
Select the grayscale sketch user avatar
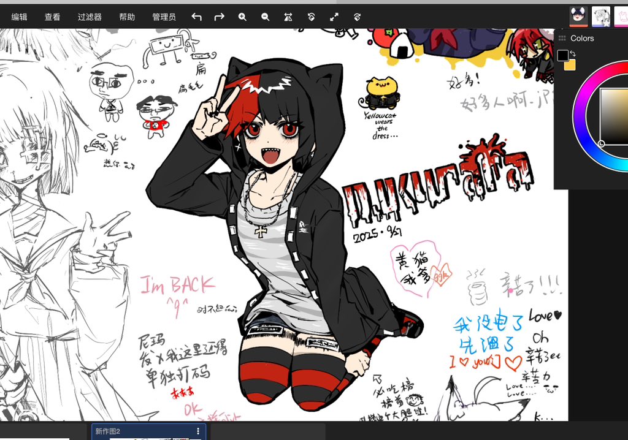pos(601,17)
